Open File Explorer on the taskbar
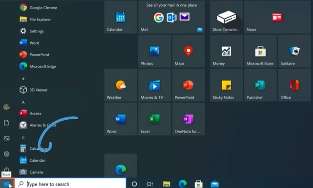 (x=166, y=184)
